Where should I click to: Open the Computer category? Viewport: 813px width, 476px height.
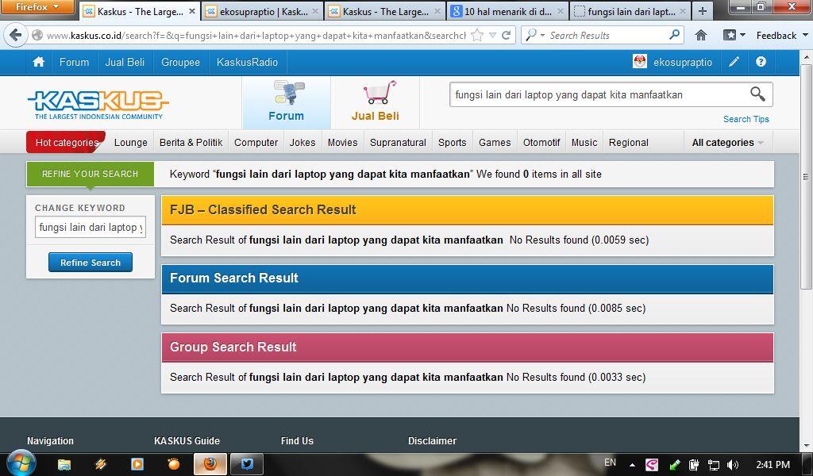point(256,143)
